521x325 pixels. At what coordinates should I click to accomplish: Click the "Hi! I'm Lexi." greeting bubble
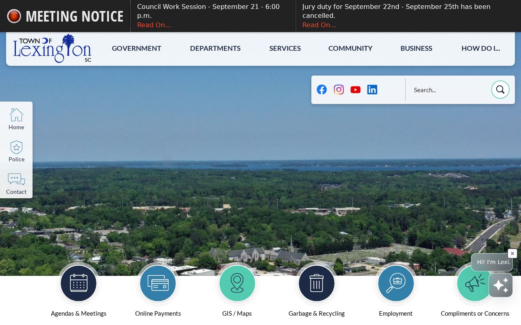click(x=492, y=262)
